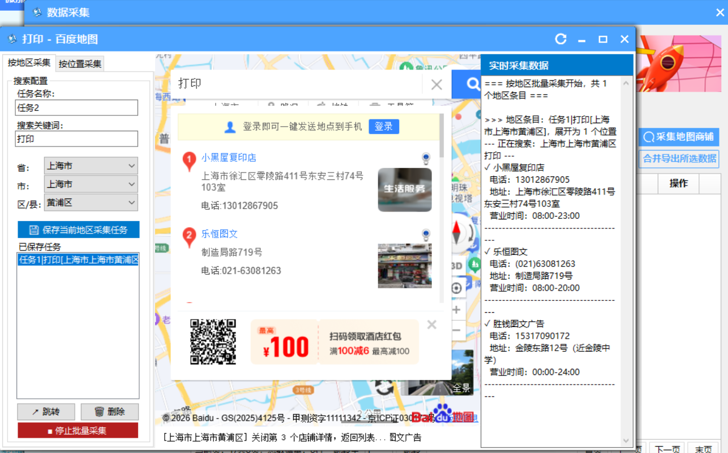728x453 pixels.
Task: Click the storefront photo for 乐恒图文
Action: pos(405,266)
